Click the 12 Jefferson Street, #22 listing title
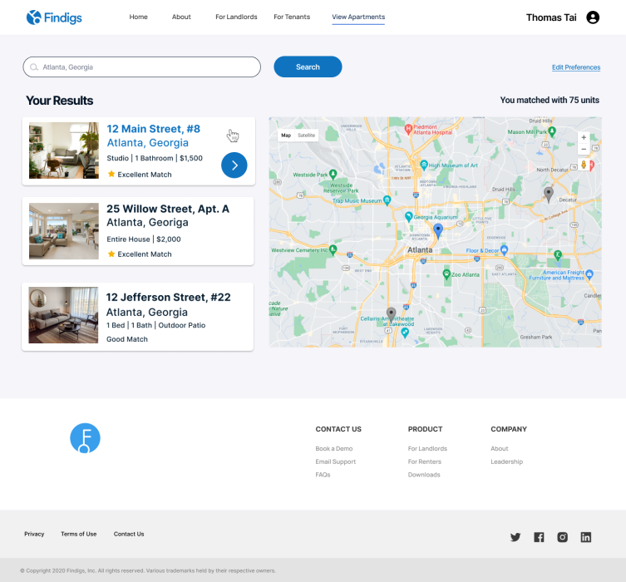Image resolution: width=626 pixels, height=582 pixels. pyautogui.click(x=168, y=298)
